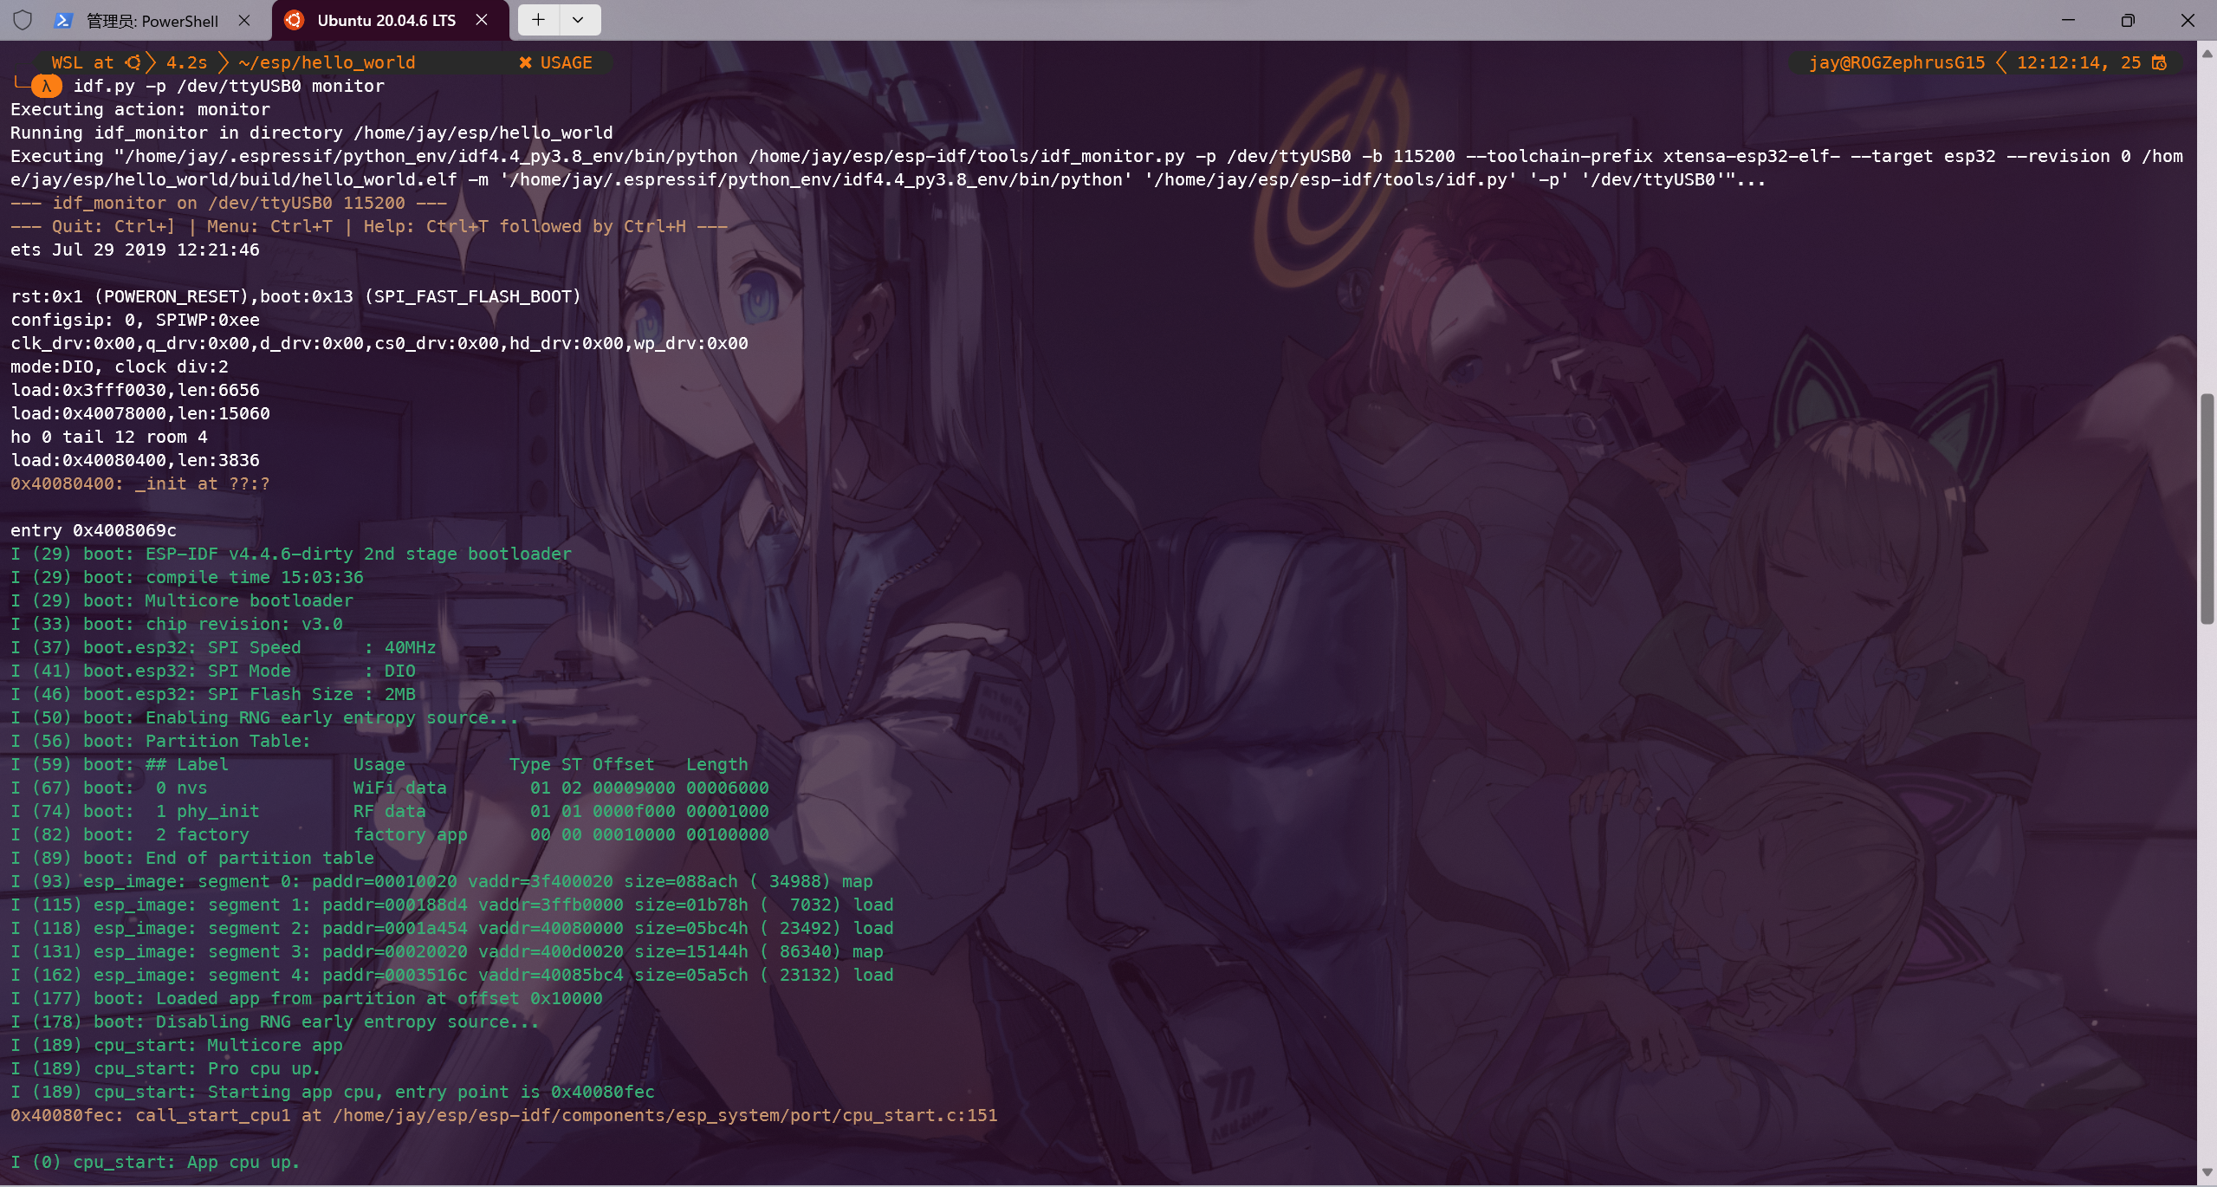Click the factory app partition row
Image resolution: width=2217 pixels, height=1187 pixels.
390,834
